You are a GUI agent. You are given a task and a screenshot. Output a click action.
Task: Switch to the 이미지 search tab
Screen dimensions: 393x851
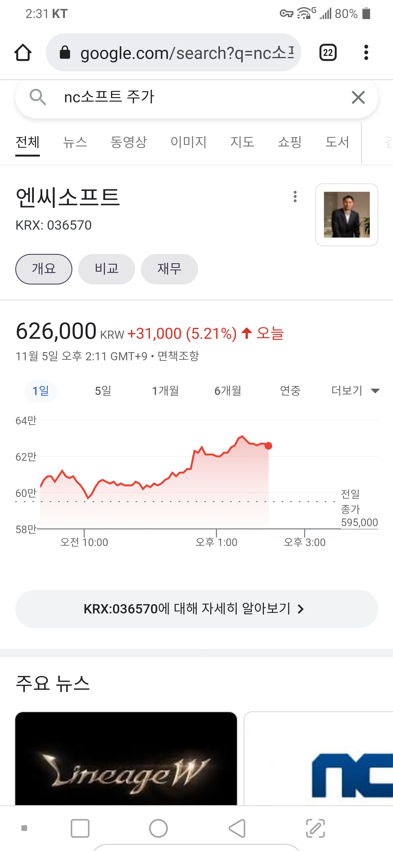(x=188, y=142)
